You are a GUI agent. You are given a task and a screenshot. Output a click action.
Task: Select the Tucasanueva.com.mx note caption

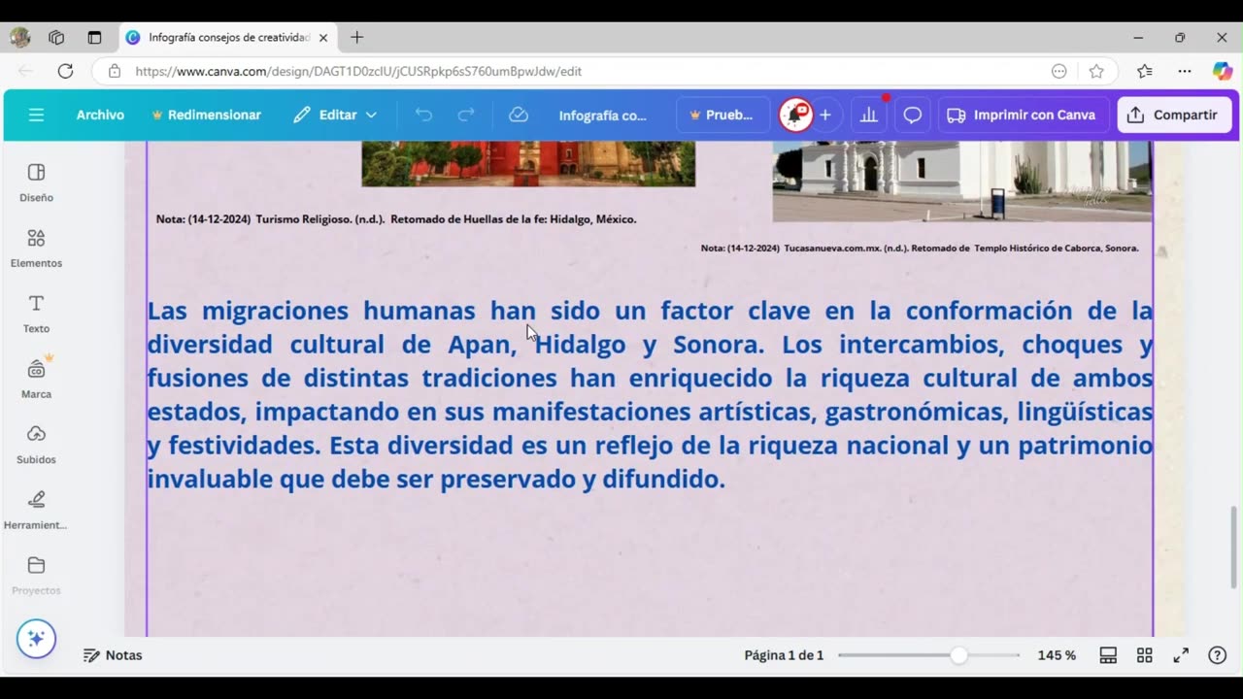point(920,249)
